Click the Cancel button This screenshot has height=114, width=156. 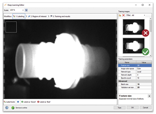pyautogui.click(x=145, y=107)
